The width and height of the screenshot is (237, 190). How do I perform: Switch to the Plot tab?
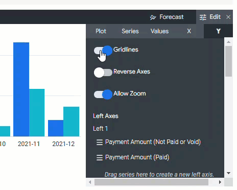(x=101, y=31)
